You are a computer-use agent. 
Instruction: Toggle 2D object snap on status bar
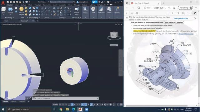point(86,105)
